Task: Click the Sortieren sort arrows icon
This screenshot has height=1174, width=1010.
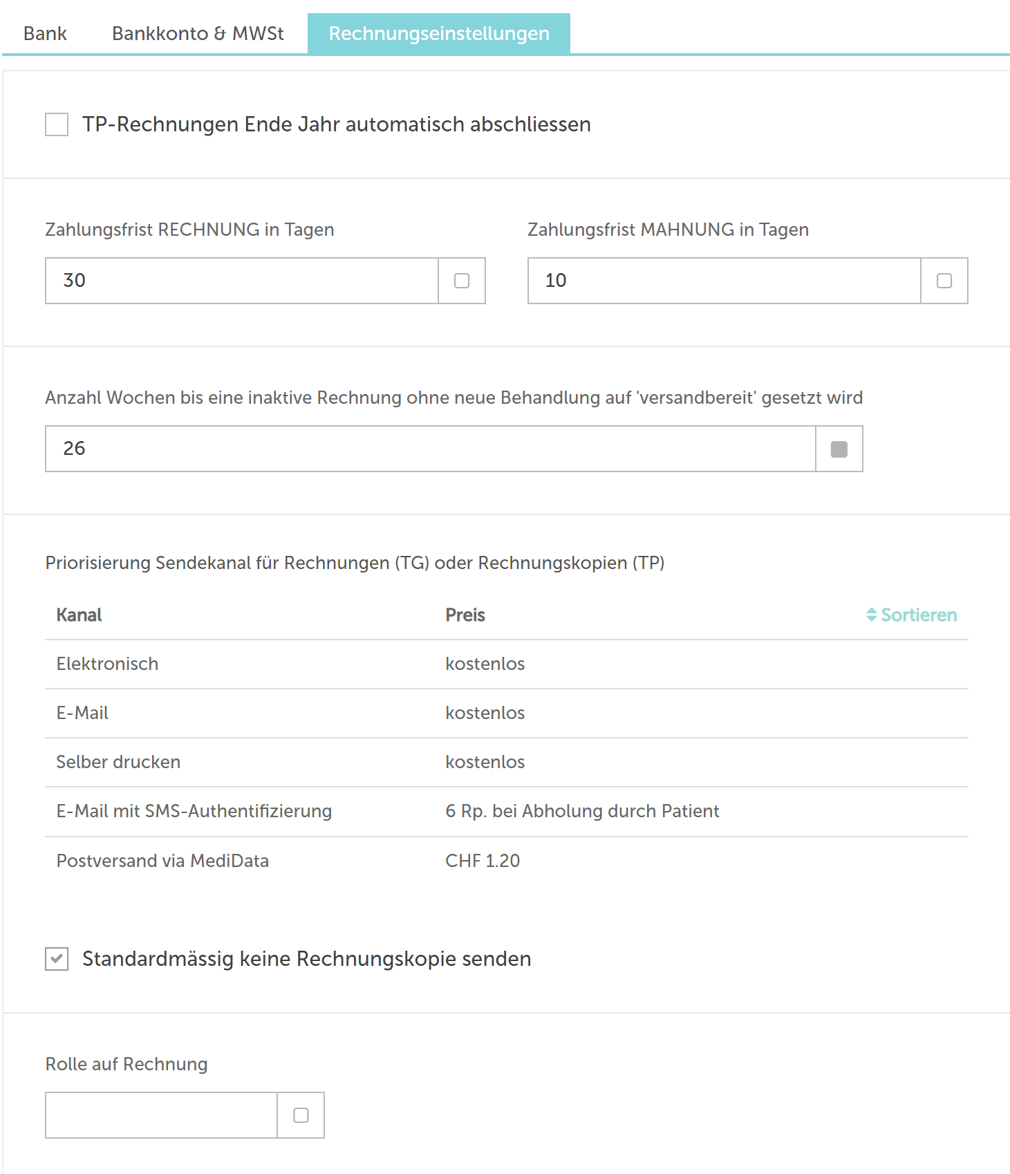Action: pos(871,615)
